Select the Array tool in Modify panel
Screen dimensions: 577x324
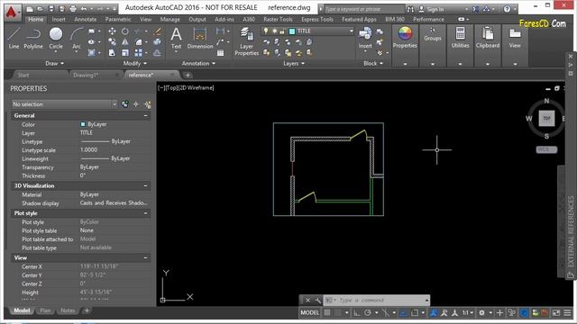(138, 53)
